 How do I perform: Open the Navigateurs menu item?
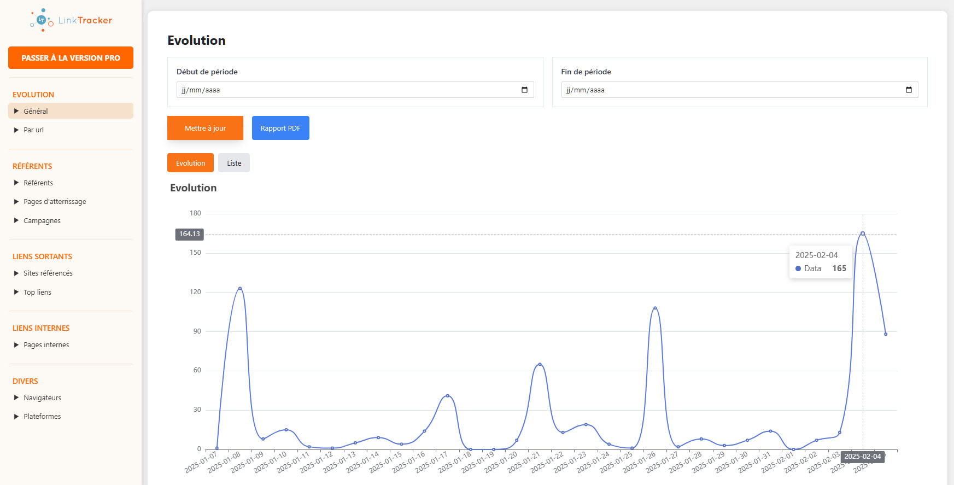pos(71,398)
